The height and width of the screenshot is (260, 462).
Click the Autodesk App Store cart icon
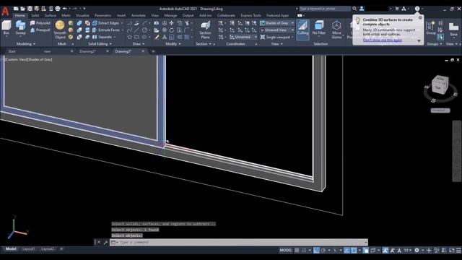pyautogui.click(x=397, y=9)
